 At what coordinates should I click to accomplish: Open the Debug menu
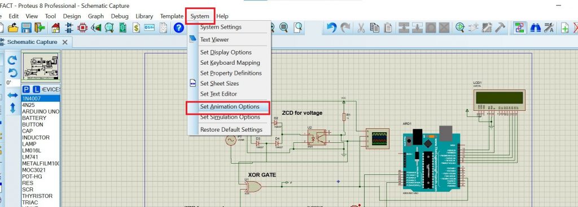(120, 16)
